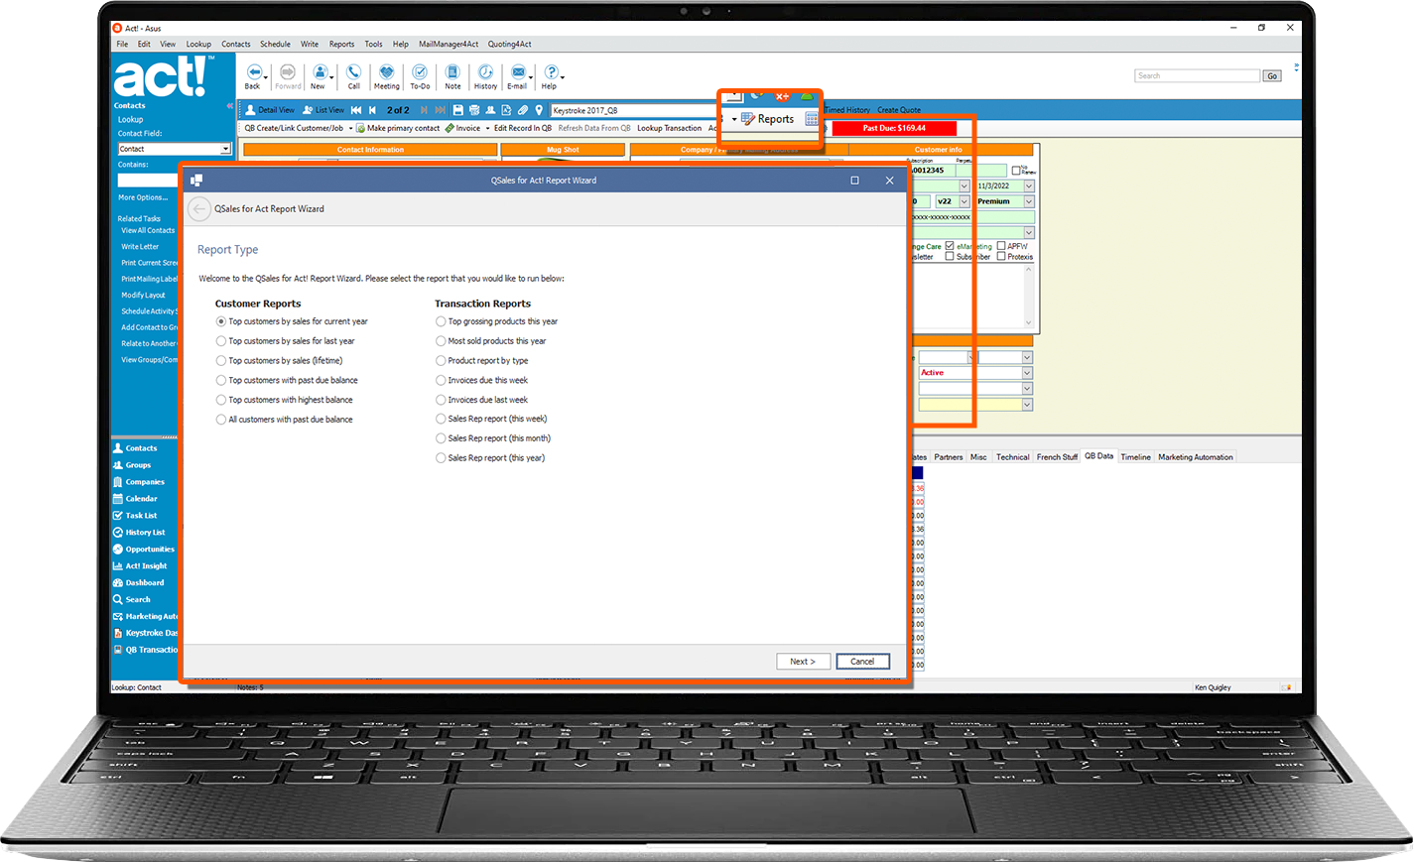1414x862 pixels.
Task: Click the Go search button
Action: (x=1271, y=75)
